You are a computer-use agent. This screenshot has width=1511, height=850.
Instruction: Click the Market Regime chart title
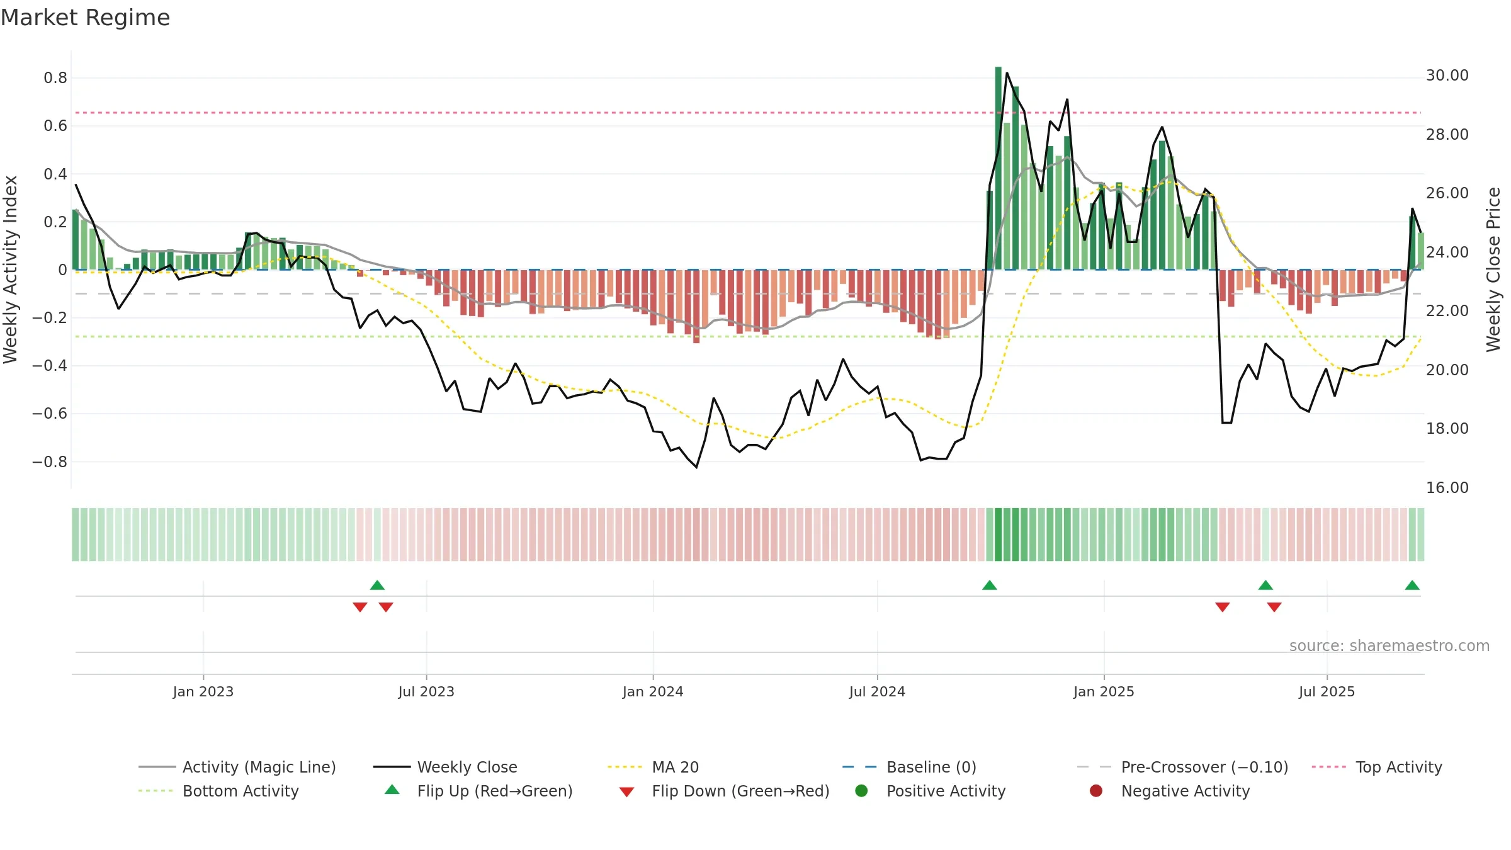pyautogui.click(x=85, y=18)
